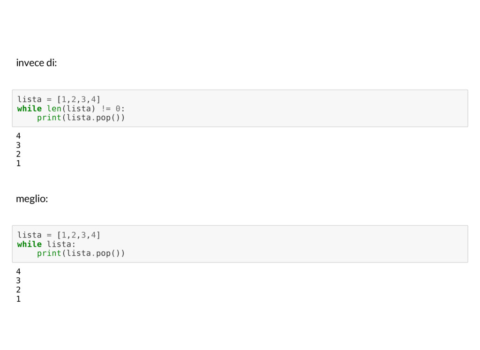The width and height of the screenshot is (480, 350).
Task: Click output value 1 under second cell
Action: click(x=18, y=299)
